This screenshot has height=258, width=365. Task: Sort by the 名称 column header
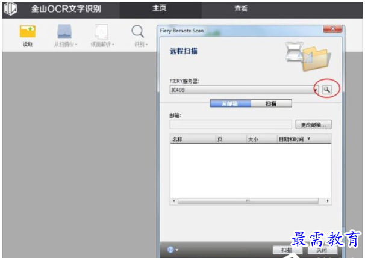click(193, 139)
